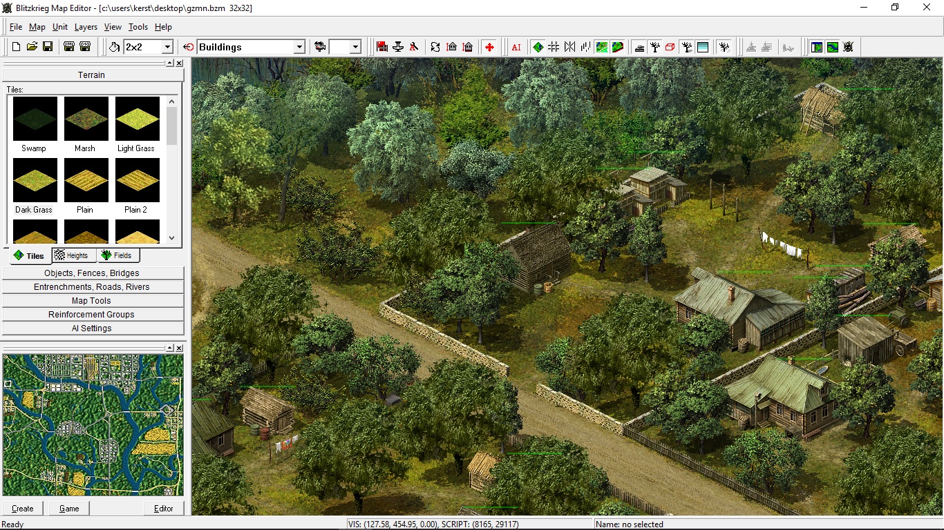Expand Objects, Fences, Bridges section

coord(92,273)
